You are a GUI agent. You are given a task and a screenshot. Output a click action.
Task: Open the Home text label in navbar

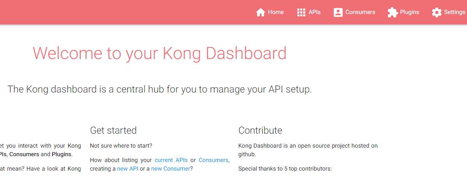pos(276,12)
